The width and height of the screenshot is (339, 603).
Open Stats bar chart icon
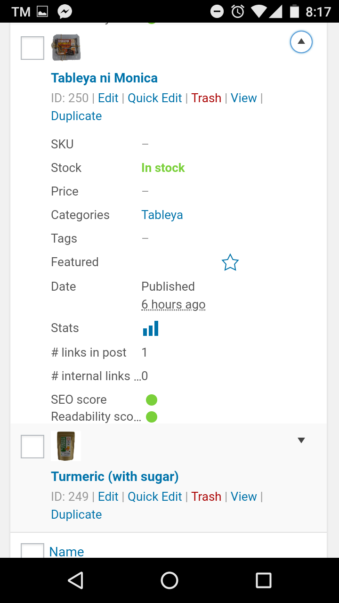tap(151, 328)
